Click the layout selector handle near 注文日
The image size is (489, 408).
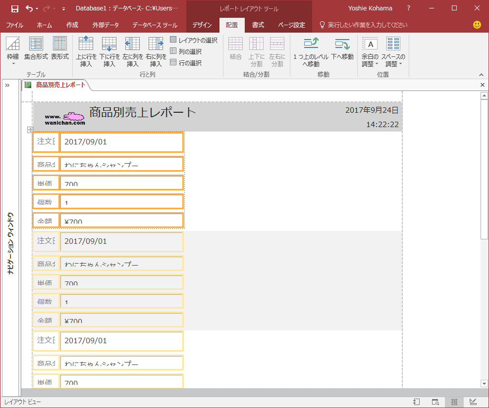coord(30,130)
